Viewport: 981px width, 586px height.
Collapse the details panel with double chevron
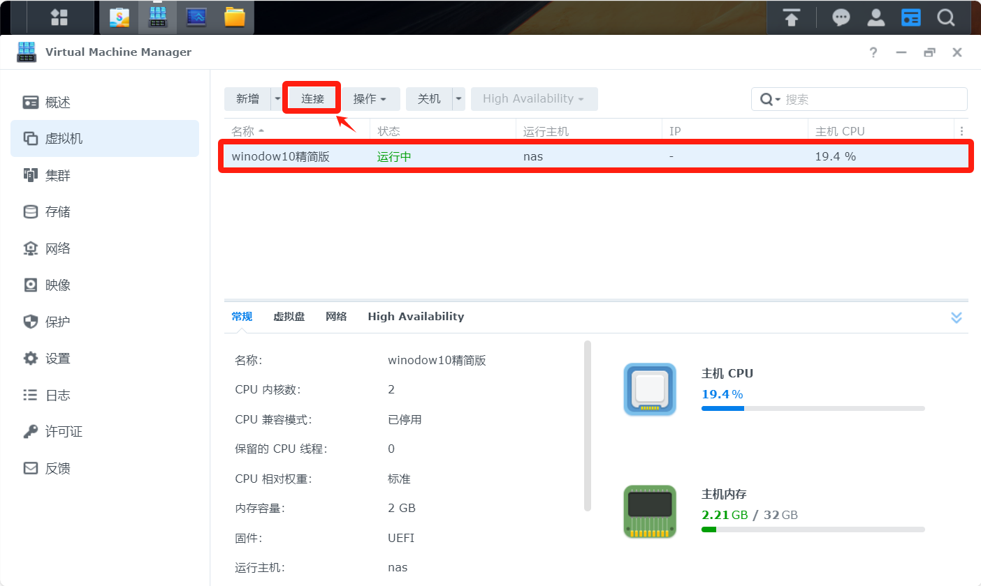pos(957,317)
